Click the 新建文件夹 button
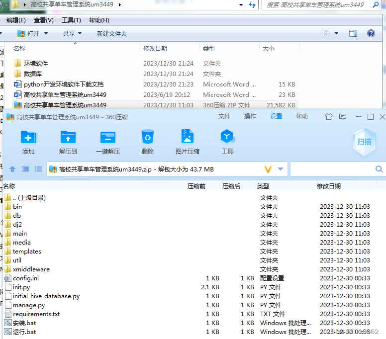This screenshot has height=339, width=386. click(x=112, y=33)
